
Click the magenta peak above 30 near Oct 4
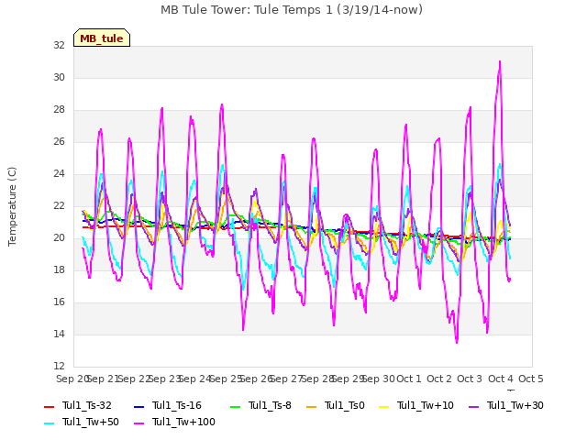click(500, 62)
